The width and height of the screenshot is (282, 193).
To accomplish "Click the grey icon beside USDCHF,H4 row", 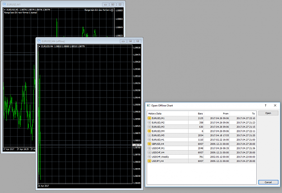I will click(x=149, y=152).
